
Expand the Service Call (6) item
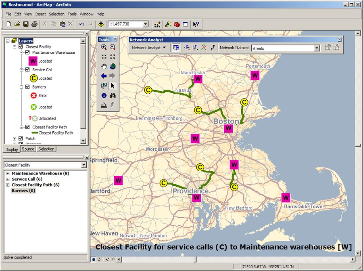(x=8, y=179)
